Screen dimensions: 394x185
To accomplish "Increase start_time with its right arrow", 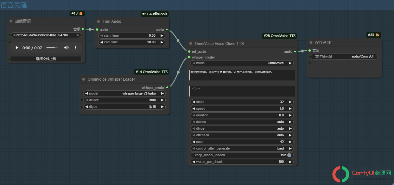I will (x=162, y=36).
